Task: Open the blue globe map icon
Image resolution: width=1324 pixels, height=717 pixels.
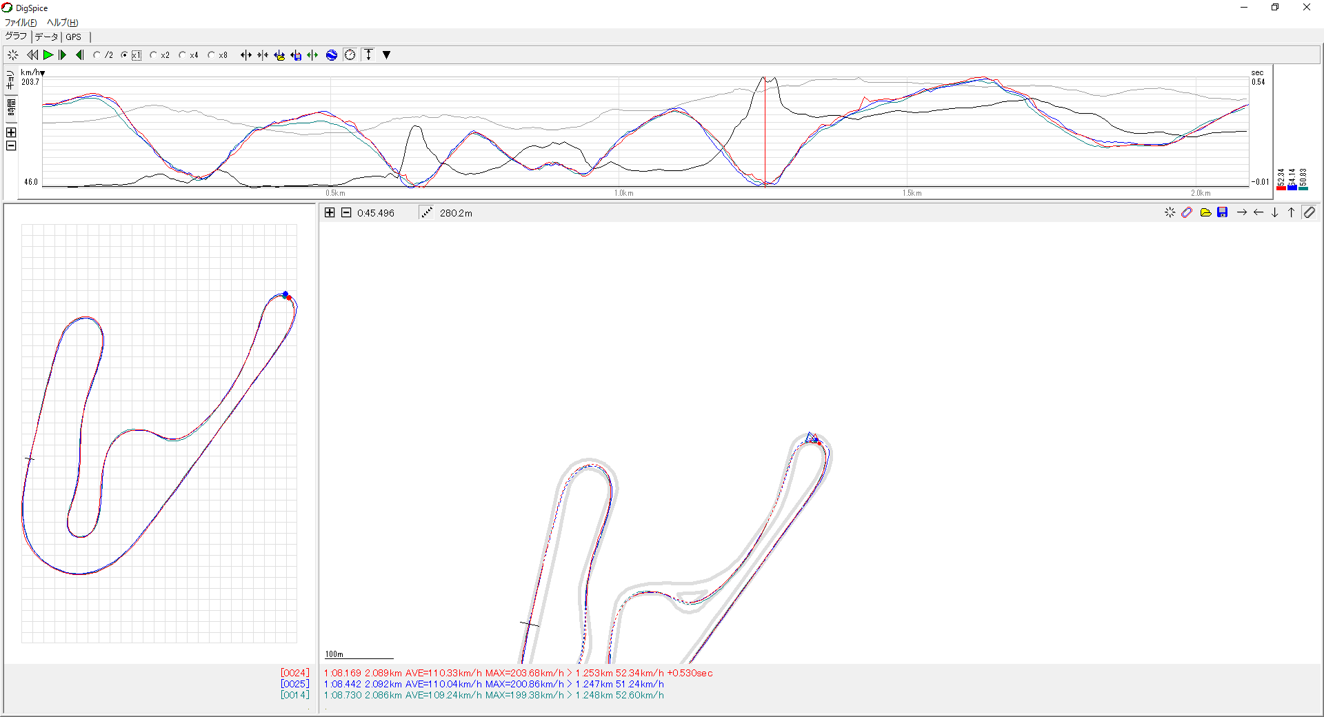Action: (x=332, y=55)
